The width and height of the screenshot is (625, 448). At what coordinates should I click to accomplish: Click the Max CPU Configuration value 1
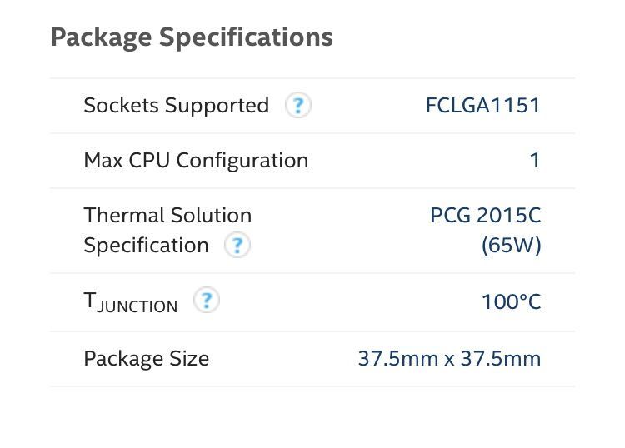point(535,161)
